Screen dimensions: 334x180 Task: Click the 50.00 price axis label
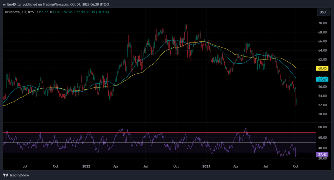(323, 114)
